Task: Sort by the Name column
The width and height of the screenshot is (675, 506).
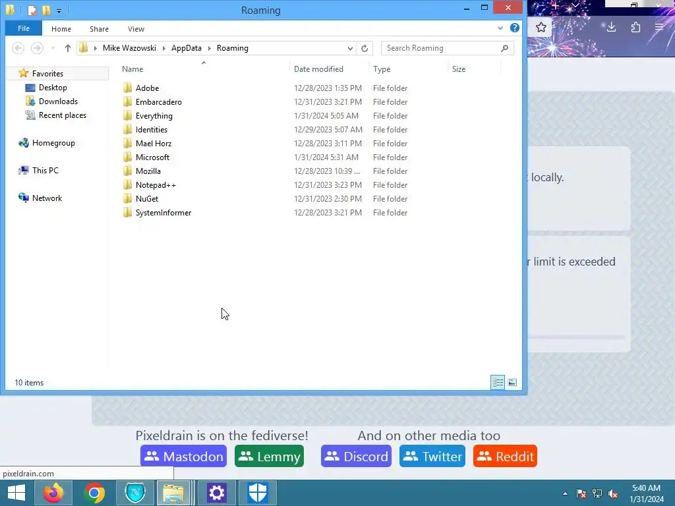Action: point(132,69)
